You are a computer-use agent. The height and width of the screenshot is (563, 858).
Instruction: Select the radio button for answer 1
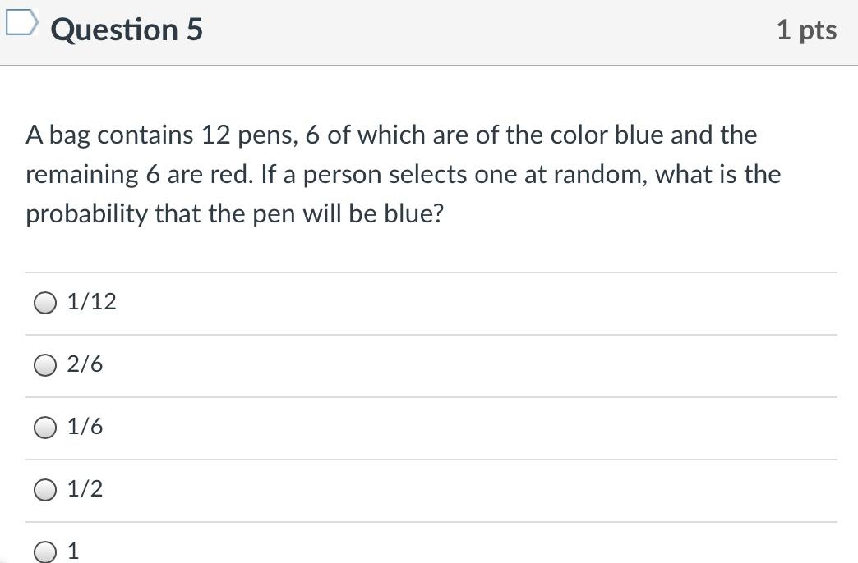[x=44, y=551]
